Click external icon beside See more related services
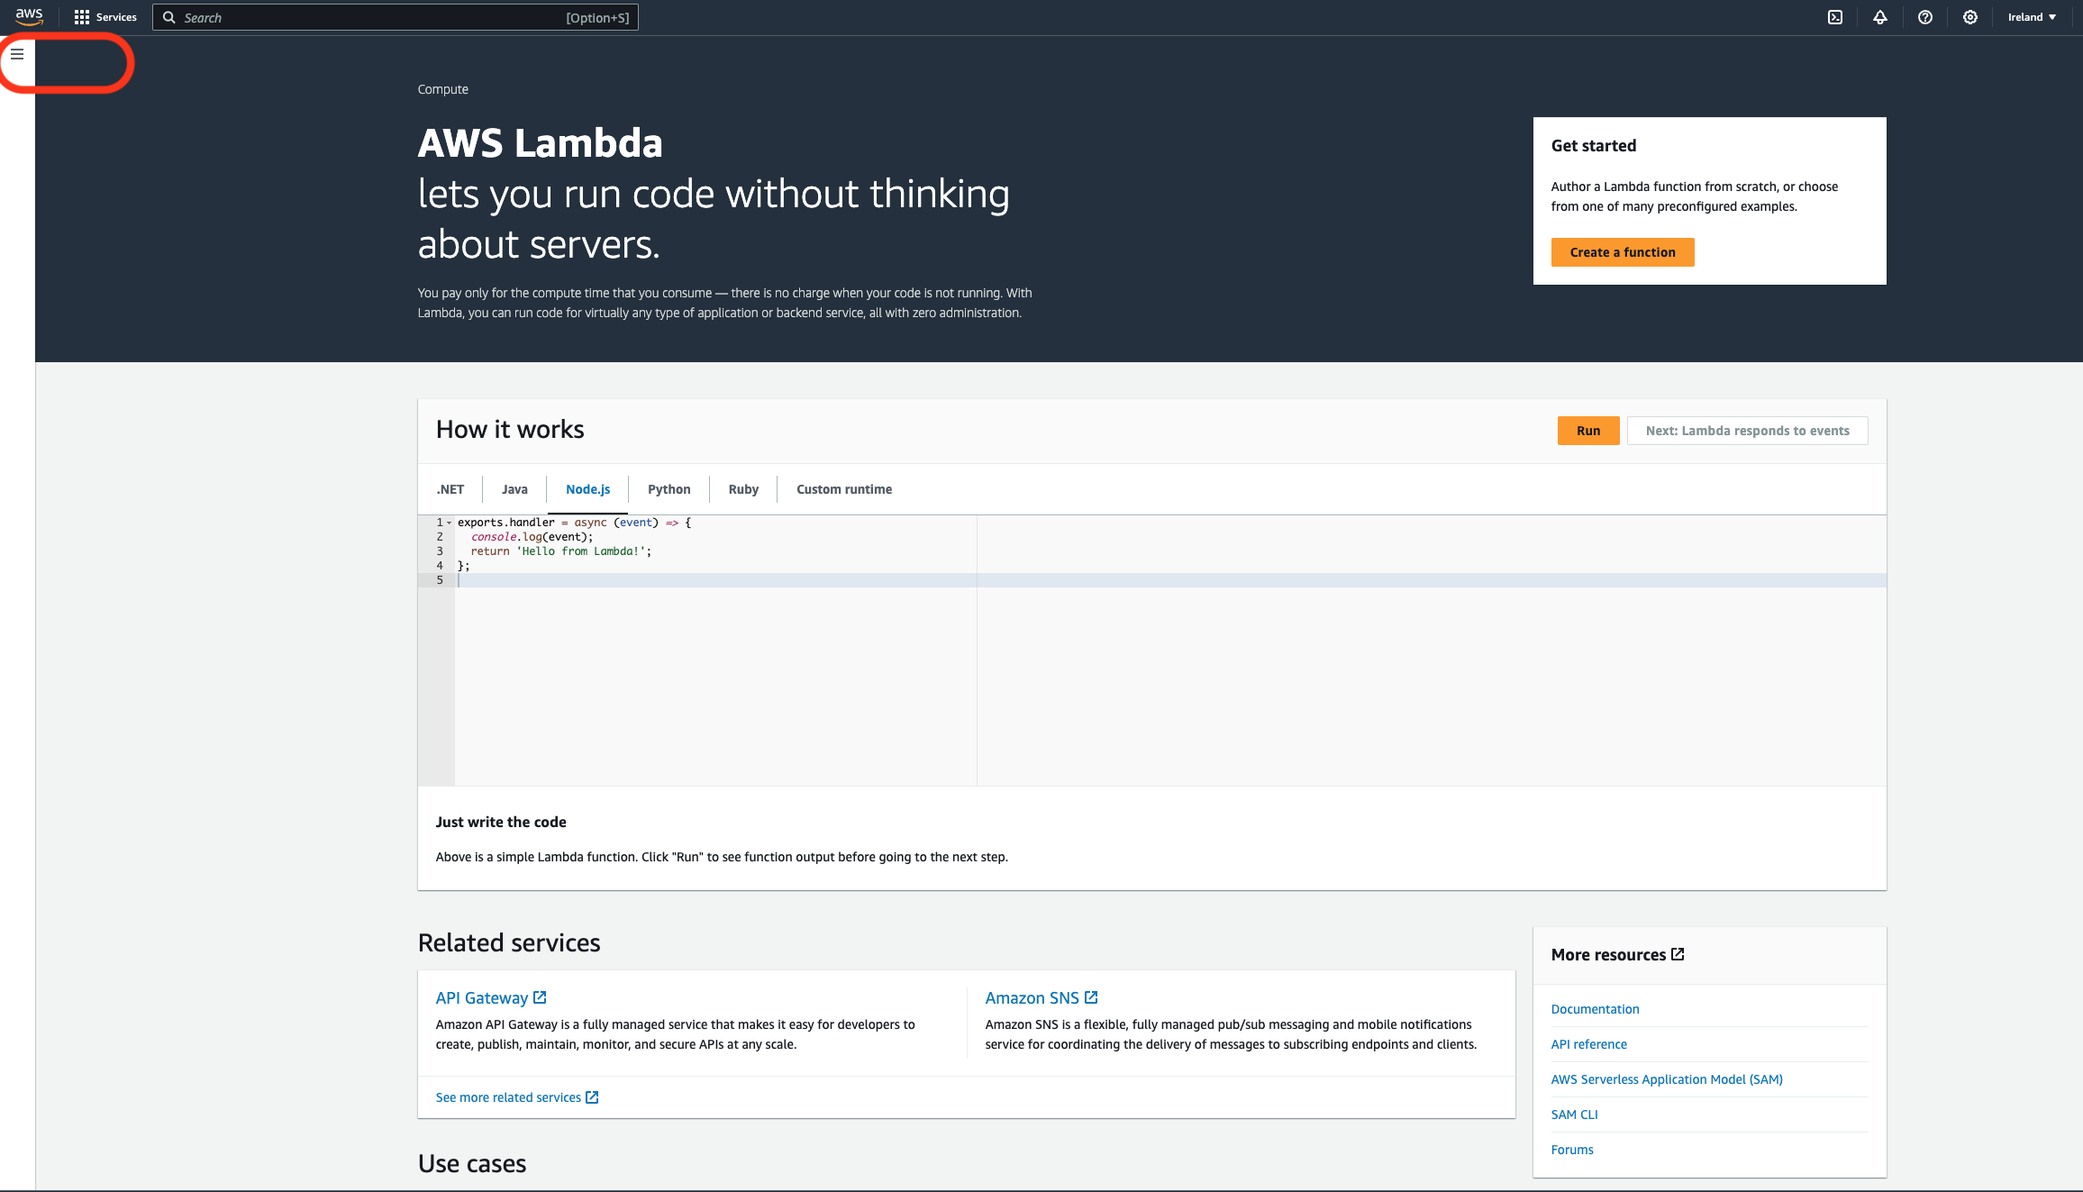This screenshot has width=2083, height=1192. coord(592,1097)
